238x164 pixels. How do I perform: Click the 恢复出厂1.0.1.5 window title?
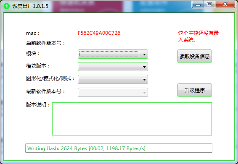[x=30, y=6]
